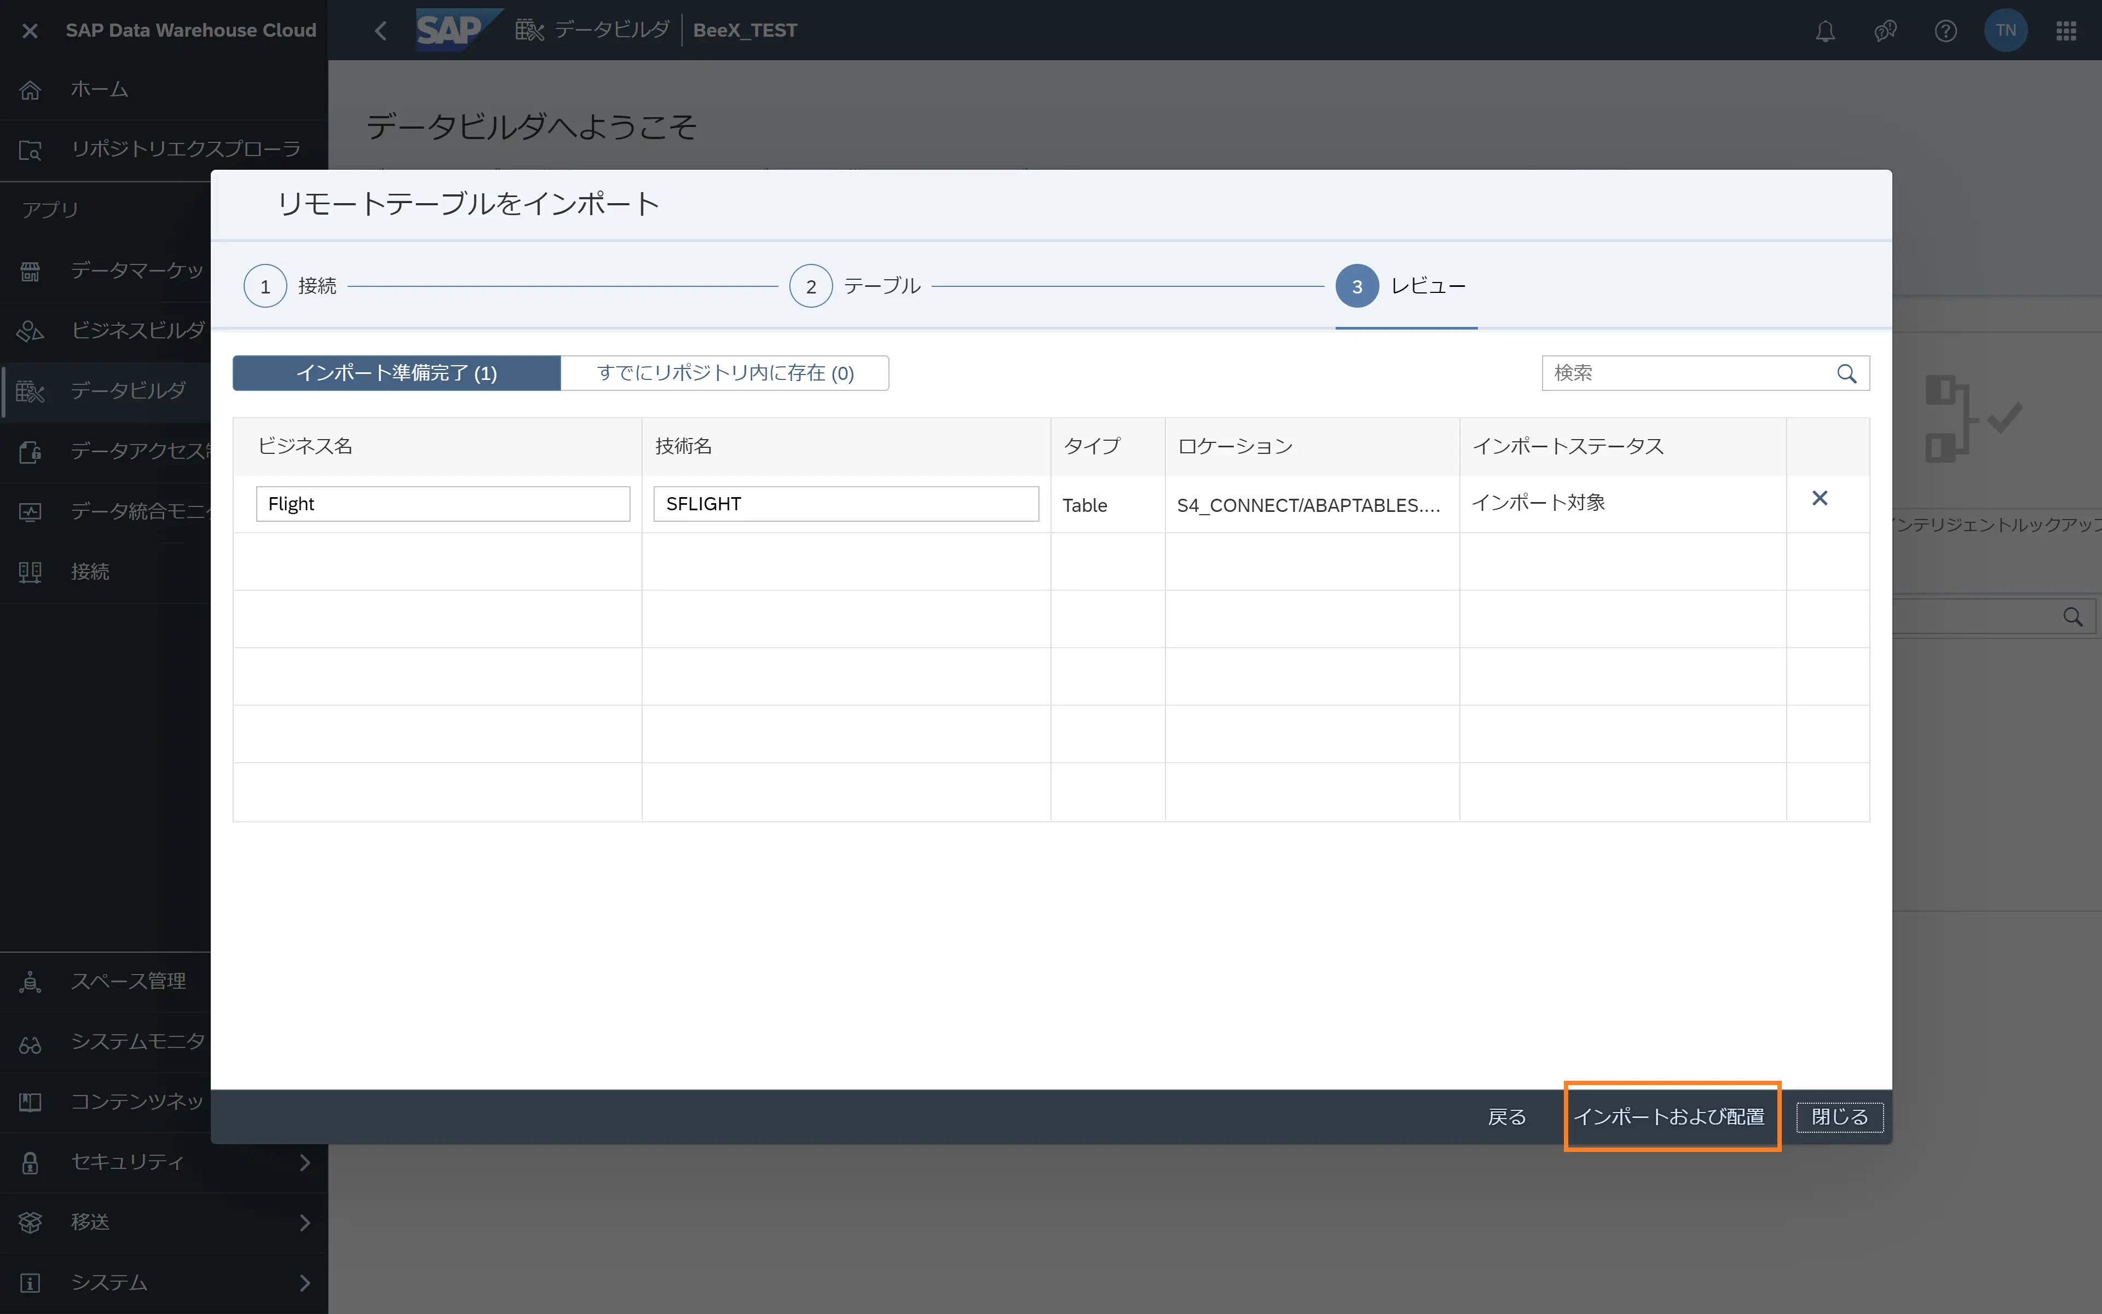This screenshot has width=2102, height=1314.
Task: Close the side navigation with the X icon
Action: [30, 31]
